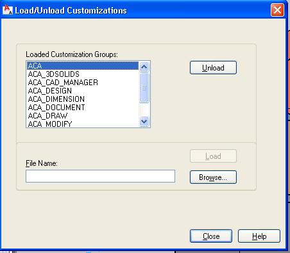Focus the File Name text field
This screenshot has width=290, height=253.
[x=100, y=176]
